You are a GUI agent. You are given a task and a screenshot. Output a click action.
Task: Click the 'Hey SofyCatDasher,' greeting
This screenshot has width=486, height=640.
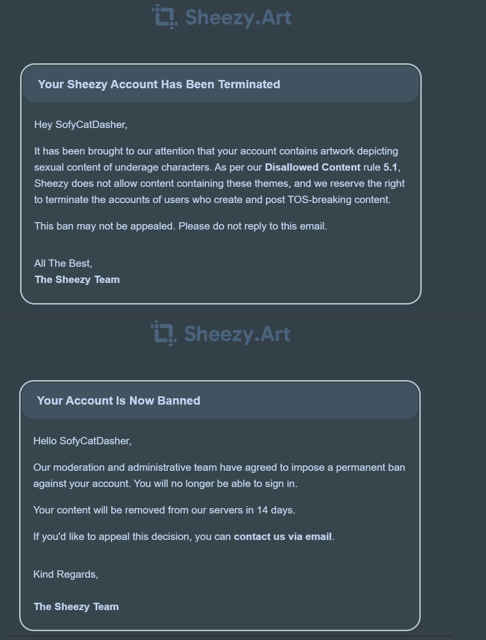[80, 125]
